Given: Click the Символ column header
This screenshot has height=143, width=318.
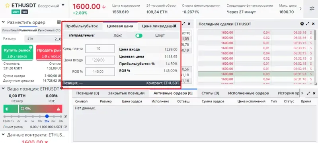Looking at the screenshot, I should coord(81,101).
